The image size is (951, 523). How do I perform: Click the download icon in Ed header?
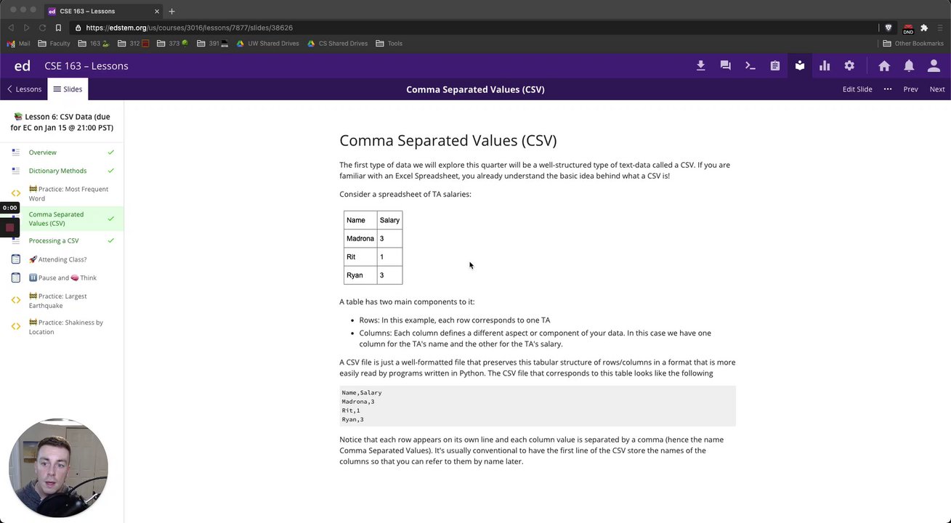point(700,65)
